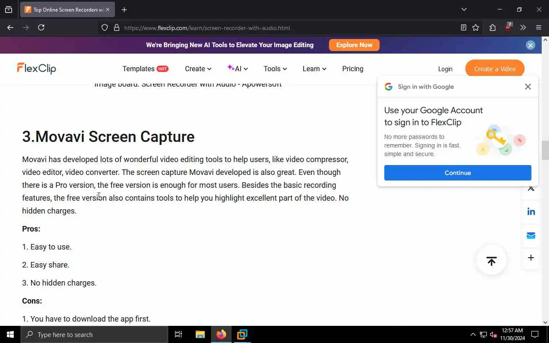Toggle reader view icon in address bar

tap(464, 27)
